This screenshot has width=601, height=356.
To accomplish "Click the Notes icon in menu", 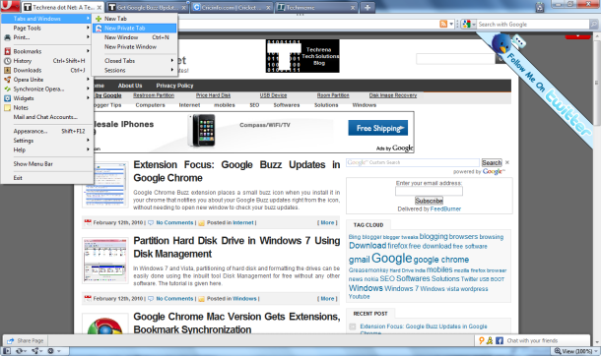I will click(x=7, y=108).
